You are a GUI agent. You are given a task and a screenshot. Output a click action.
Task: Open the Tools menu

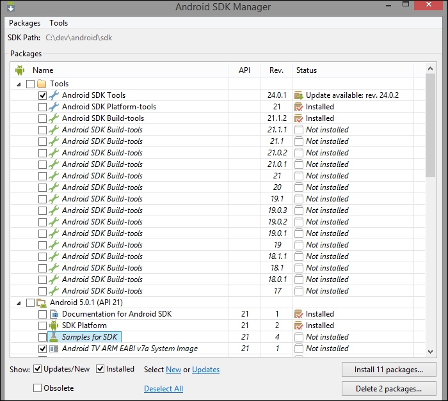coord(59,23)
